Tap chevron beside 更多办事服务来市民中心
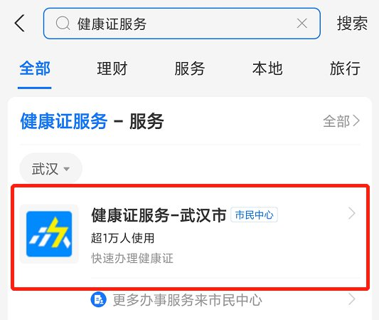This screenshot has height=320, width=379. click(x=352, y=299)
